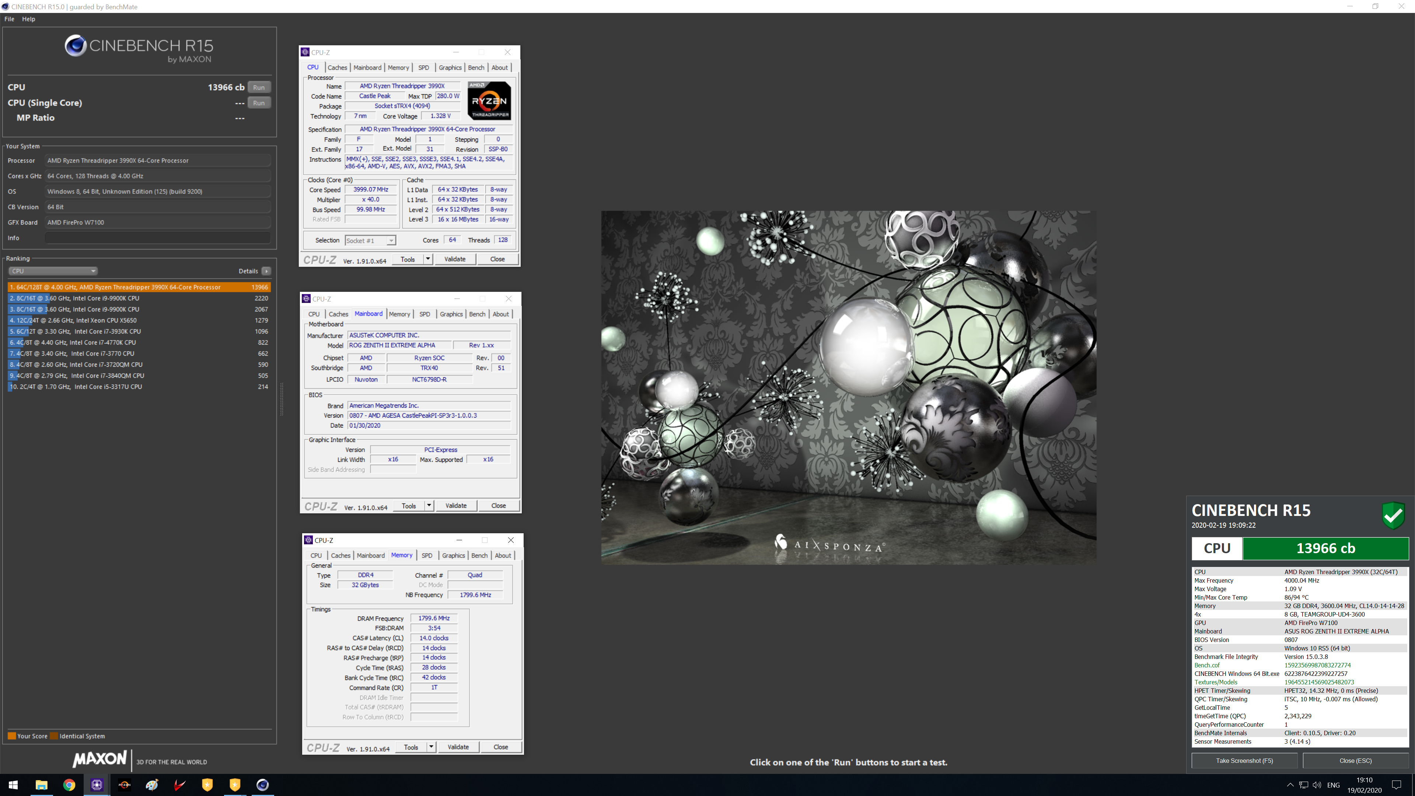This screenshot has width=1415, height=796.
Task: Run the CPU multi-core benchmark
Action: click(259, 87)
